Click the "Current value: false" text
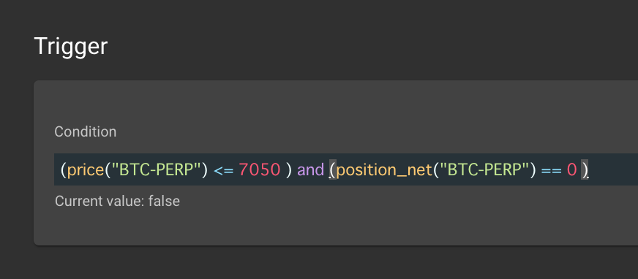Viewport: 638px width, 279px height. pos(117,201)
